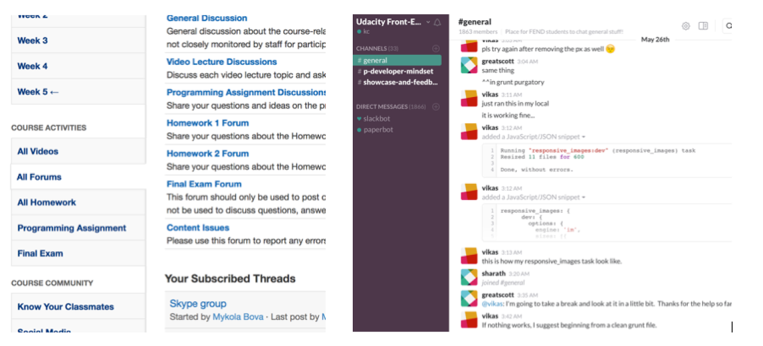Image resolution: width=763 pixels, height=346 pixels.
Task: Open Week 5 in course sidebar
Action: tap(78, 92)
